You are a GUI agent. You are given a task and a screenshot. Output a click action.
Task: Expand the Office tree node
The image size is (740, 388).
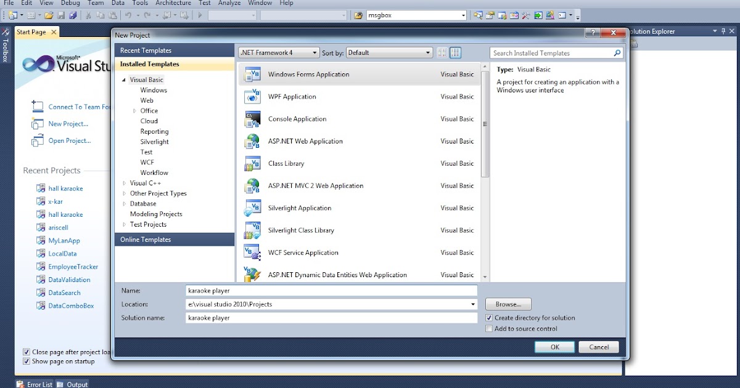click(x=134, y=111)
